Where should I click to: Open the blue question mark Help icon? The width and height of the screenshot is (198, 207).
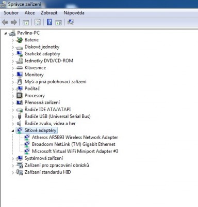(x=49, y=22)
